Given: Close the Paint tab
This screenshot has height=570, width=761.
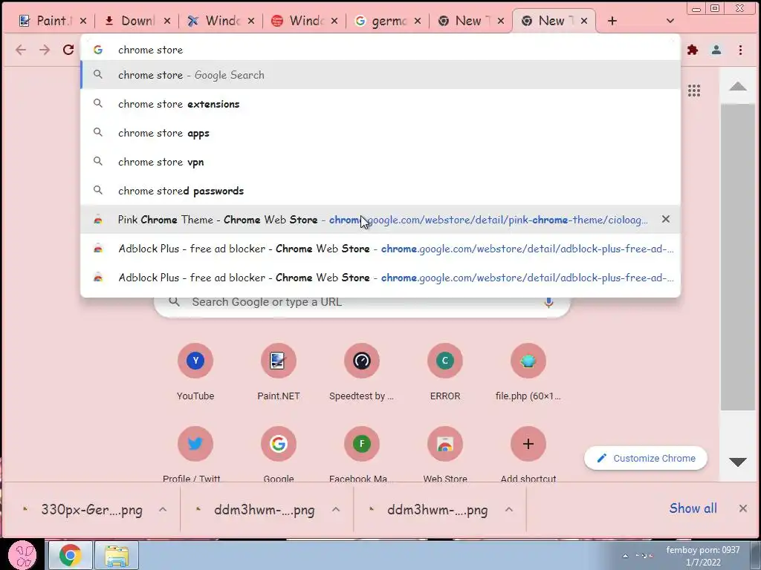Looking at the screenshot, I should [83, 21].
